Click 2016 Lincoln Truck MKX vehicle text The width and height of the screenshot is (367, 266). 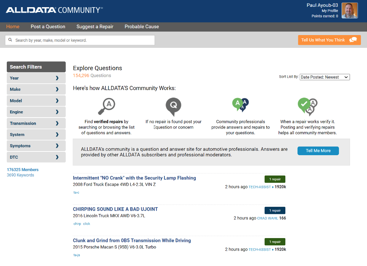(x=109, y=216)
